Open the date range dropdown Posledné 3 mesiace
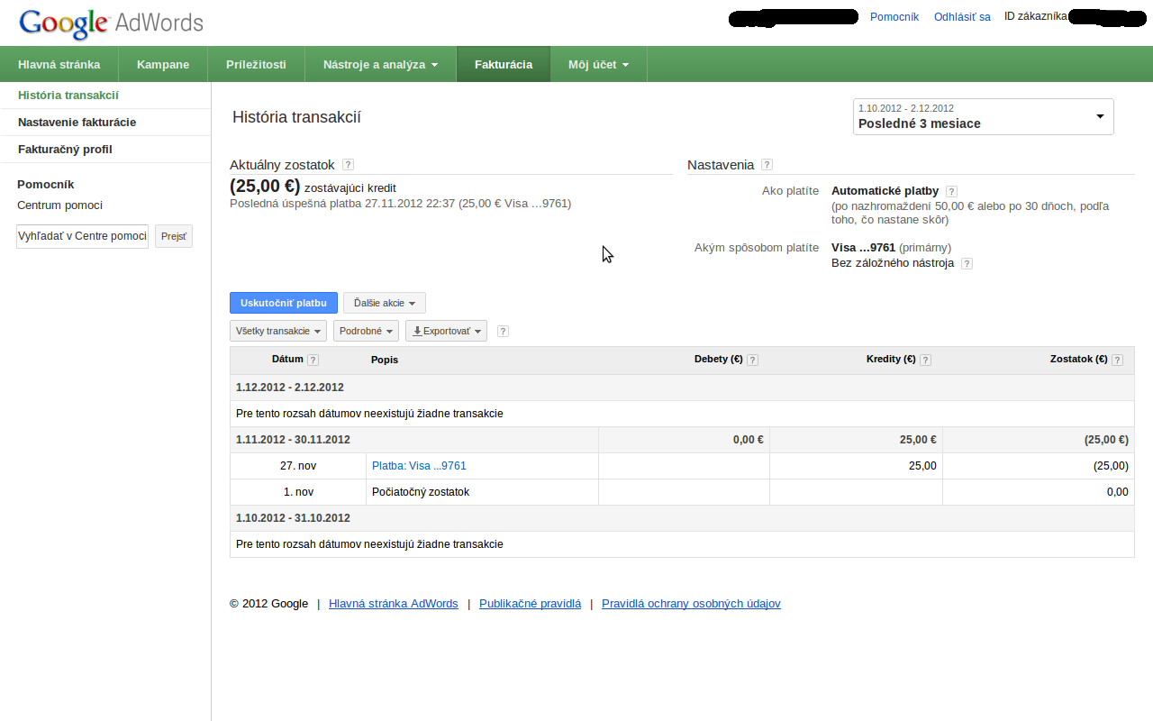 point(983,116)
